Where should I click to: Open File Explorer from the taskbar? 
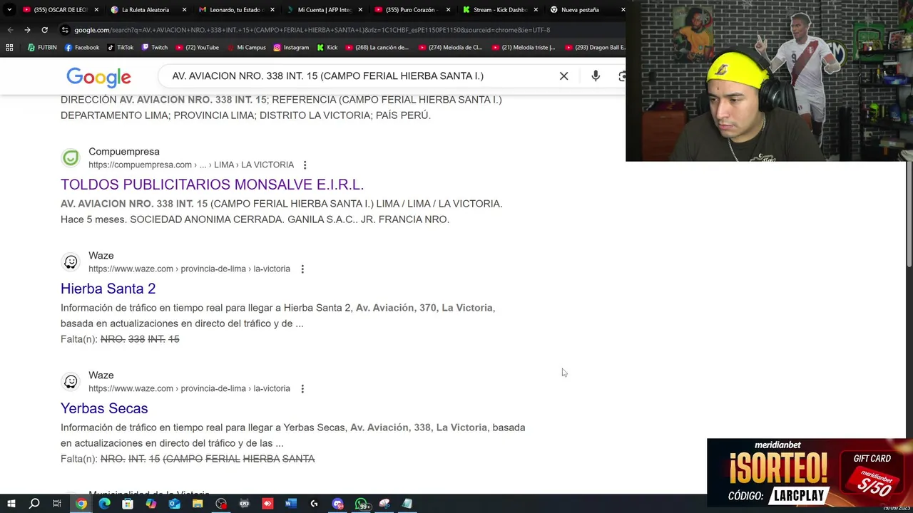coord(198,504)
